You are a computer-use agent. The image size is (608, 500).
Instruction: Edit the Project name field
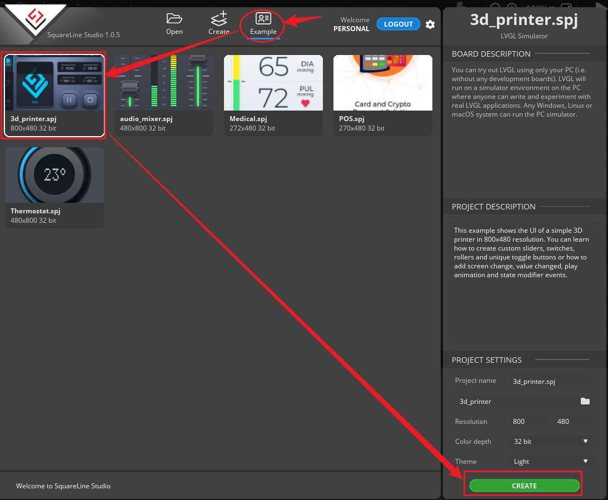point(550,381)
